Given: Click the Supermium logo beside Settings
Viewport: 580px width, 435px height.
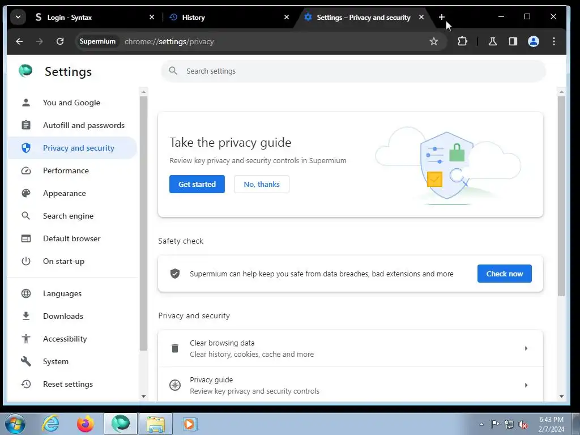Looking at the screenshot, I should click(x=25, y=71).
